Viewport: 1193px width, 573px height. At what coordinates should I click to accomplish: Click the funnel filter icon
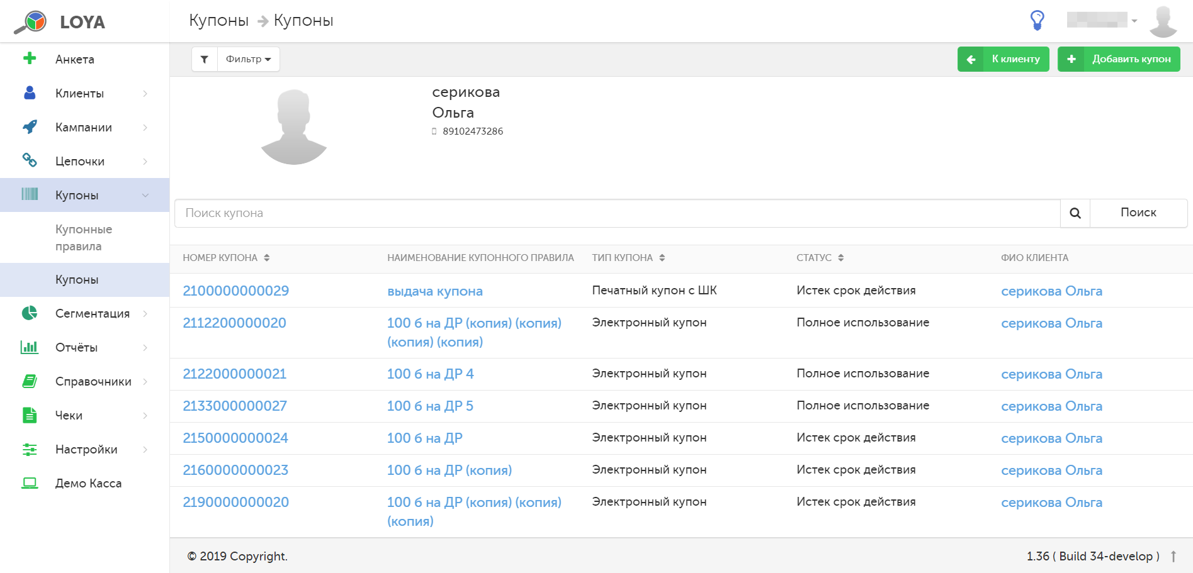[205, 59]
